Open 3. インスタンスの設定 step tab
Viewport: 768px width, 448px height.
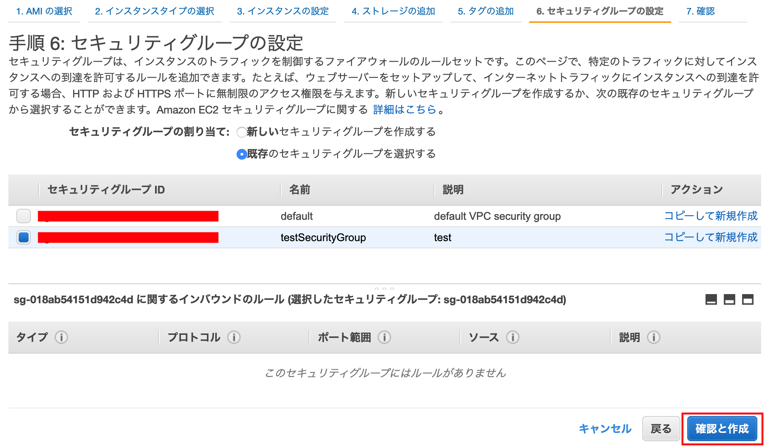point(283,11)
